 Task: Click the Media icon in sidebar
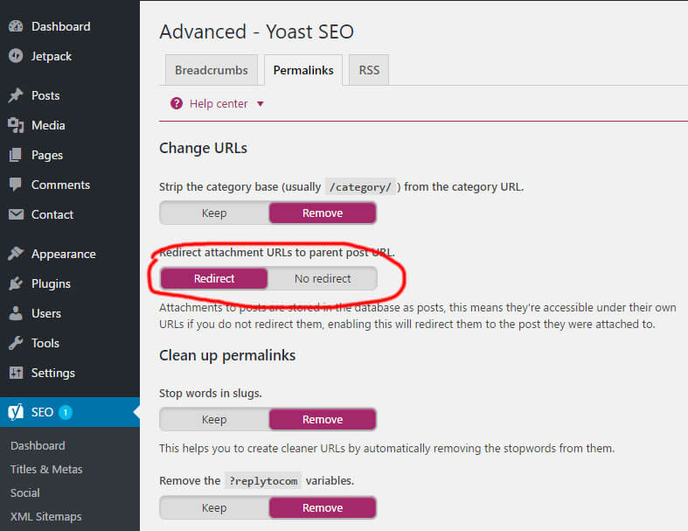[x=16, y=125]
